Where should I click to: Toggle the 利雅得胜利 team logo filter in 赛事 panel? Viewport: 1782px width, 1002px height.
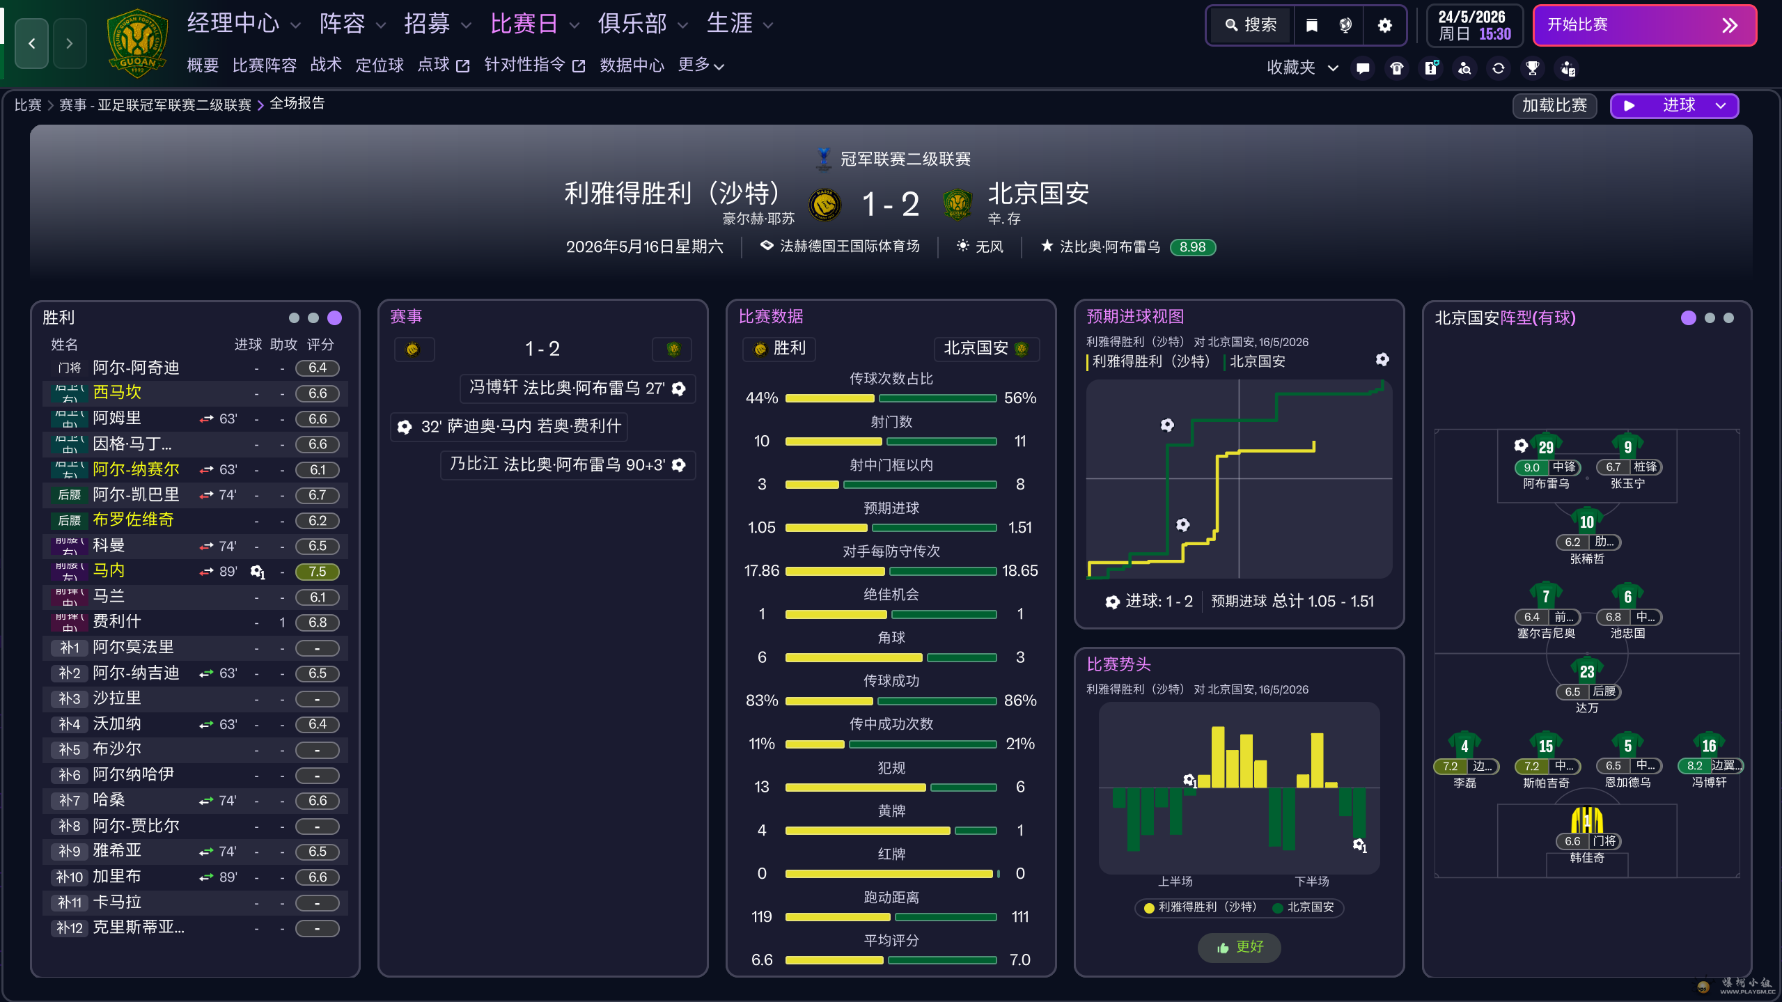[x=413, y=349]
